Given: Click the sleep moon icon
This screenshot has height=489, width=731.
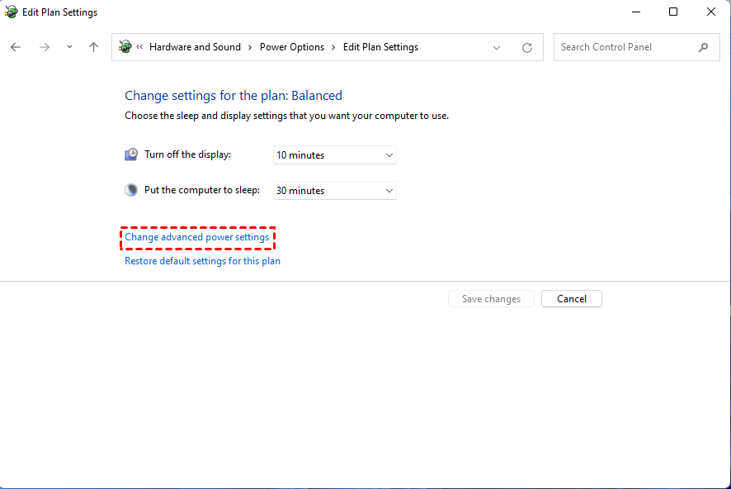Looking at the screenshot, I should [x=132, y=190].
